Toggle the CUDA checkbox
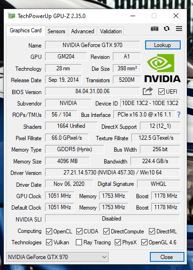This screenshot has height=270, width=193. pyautogui.click(x=79, y=231)
